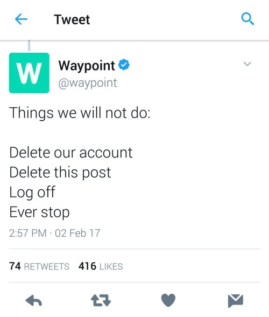269x317 pixels.
Task: Click the '02 Feb 17' date text
Action: 77,233
